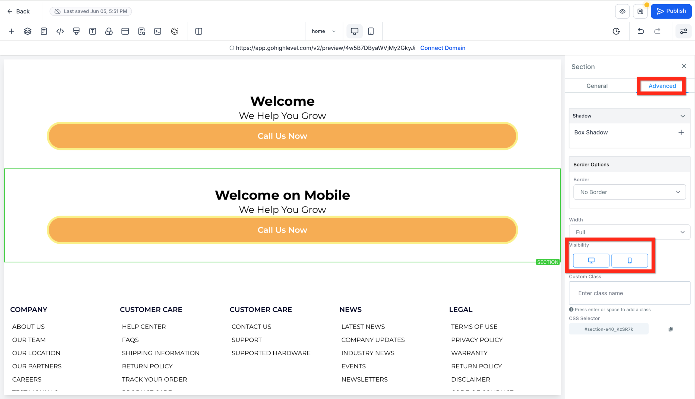The image size is (695, 399).
Task: Open the Layers panel icon
Action: tap(27, 31)
